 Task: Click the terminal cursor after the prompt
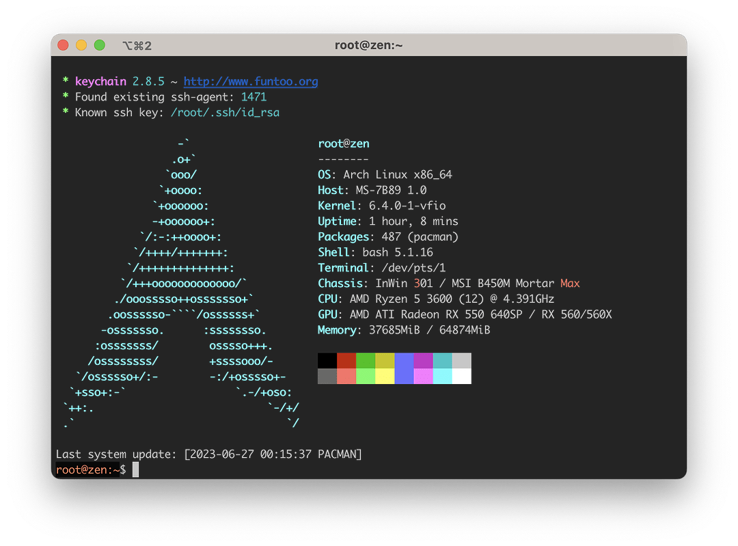(135, 469)
